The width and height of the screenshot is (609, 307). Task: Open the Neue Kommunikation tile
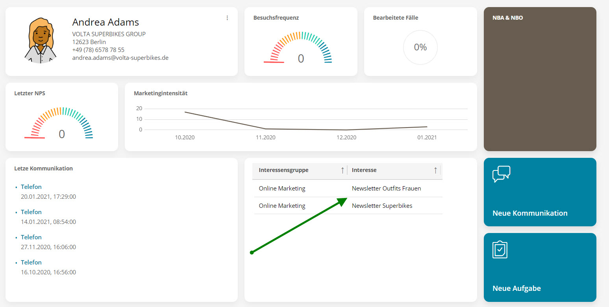(x=540, y=192)
